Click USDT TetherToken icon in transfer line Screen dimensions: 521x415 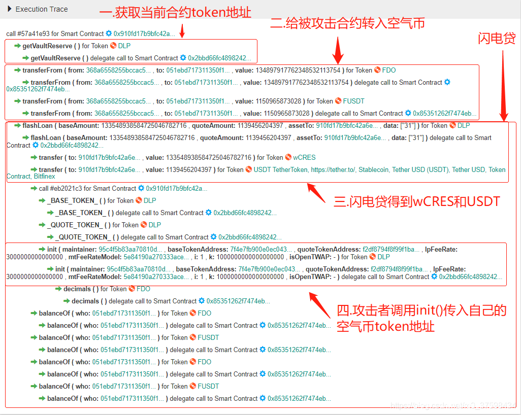point(249,169)
